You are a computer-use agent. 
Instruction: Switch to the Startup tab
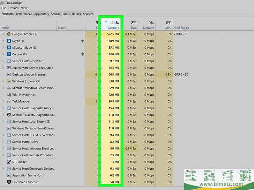56,14
